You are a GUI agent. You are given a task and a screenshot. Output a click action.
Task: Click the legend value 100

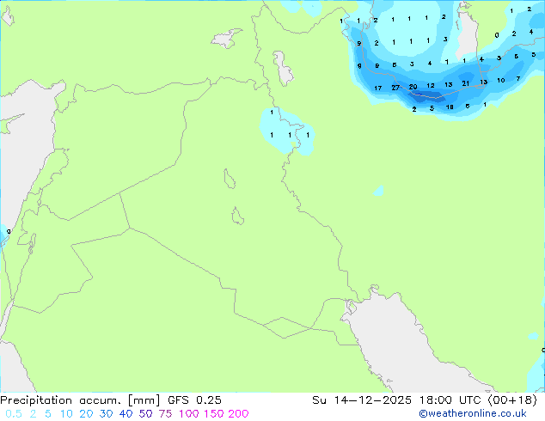(189, 414)
